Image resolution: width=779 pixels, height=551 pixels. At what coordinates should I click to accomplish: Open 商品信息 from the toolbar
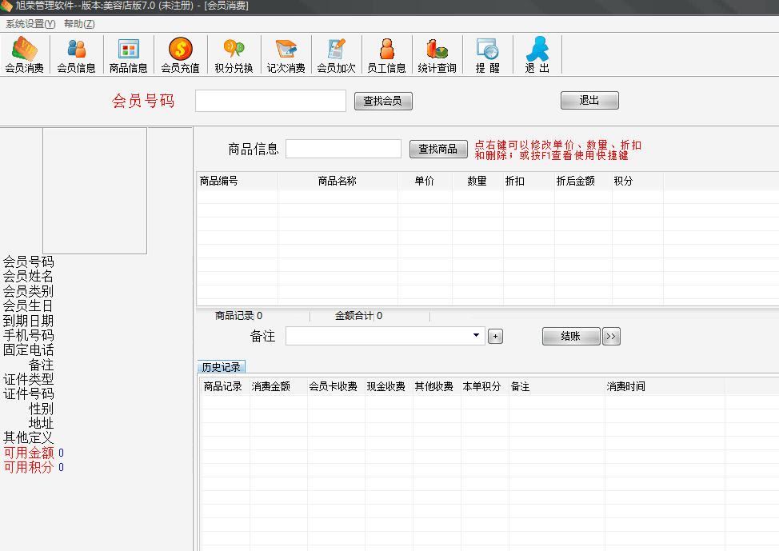pos(128,54)
